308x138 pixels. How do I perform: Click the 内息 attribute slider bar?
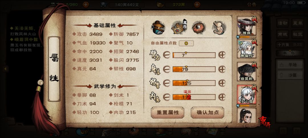194,97
